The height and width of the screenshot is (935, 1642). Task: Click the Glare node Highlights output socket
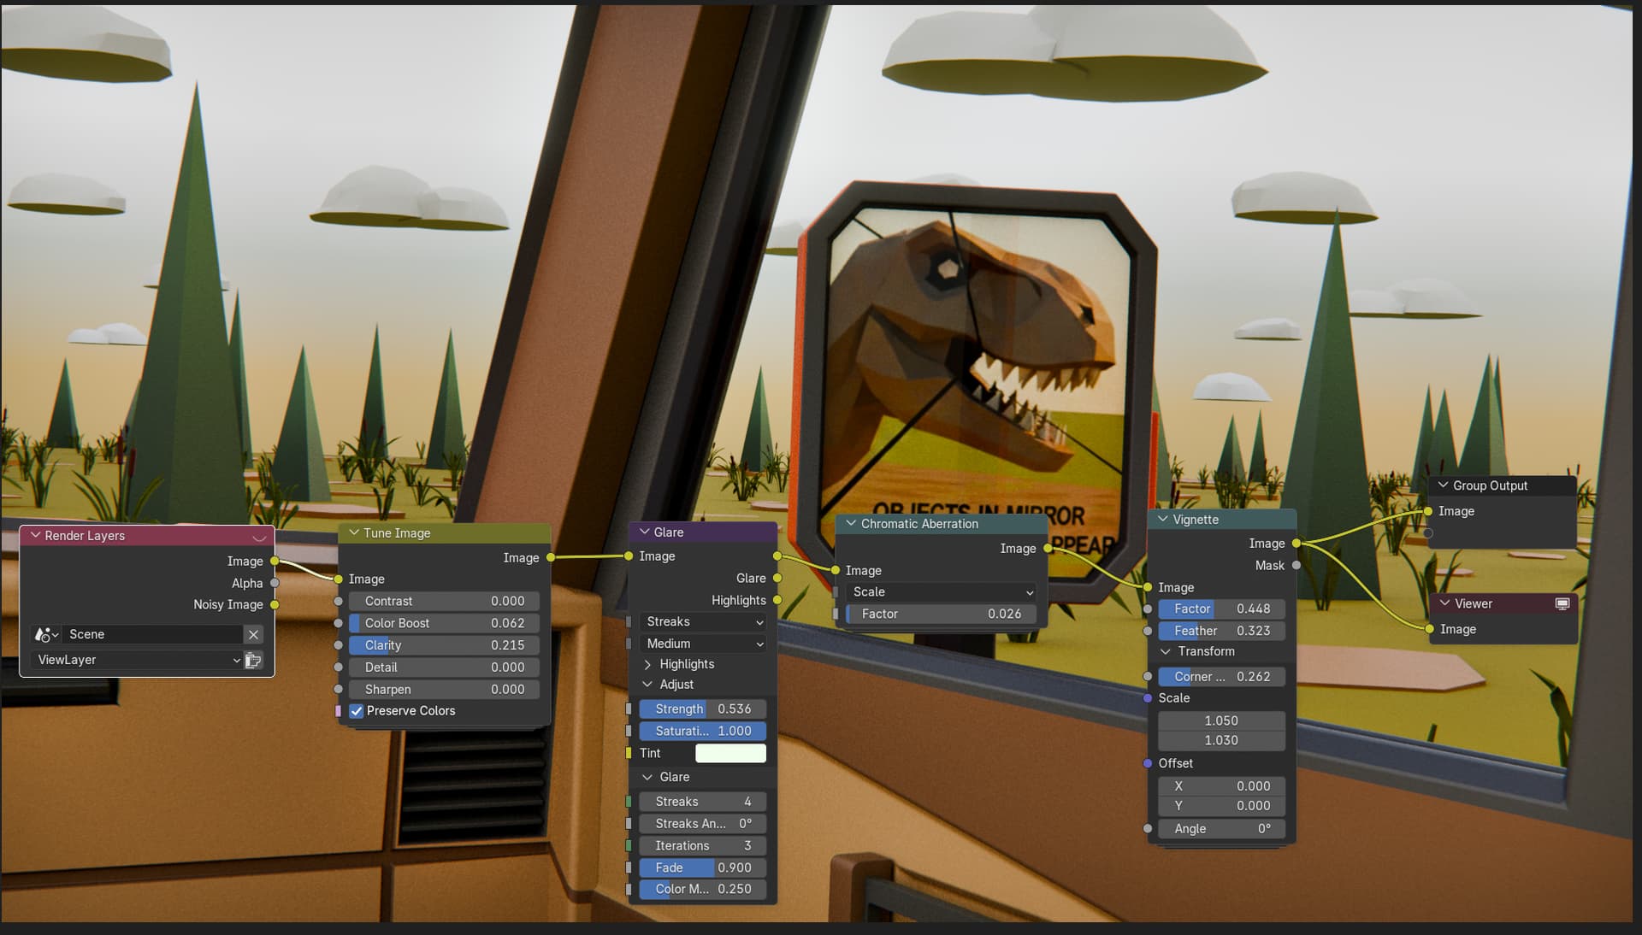(777, 600)
